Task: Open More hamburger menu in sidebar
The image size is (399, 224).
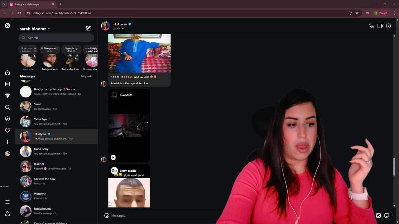Action: click(x=7, y=202)
